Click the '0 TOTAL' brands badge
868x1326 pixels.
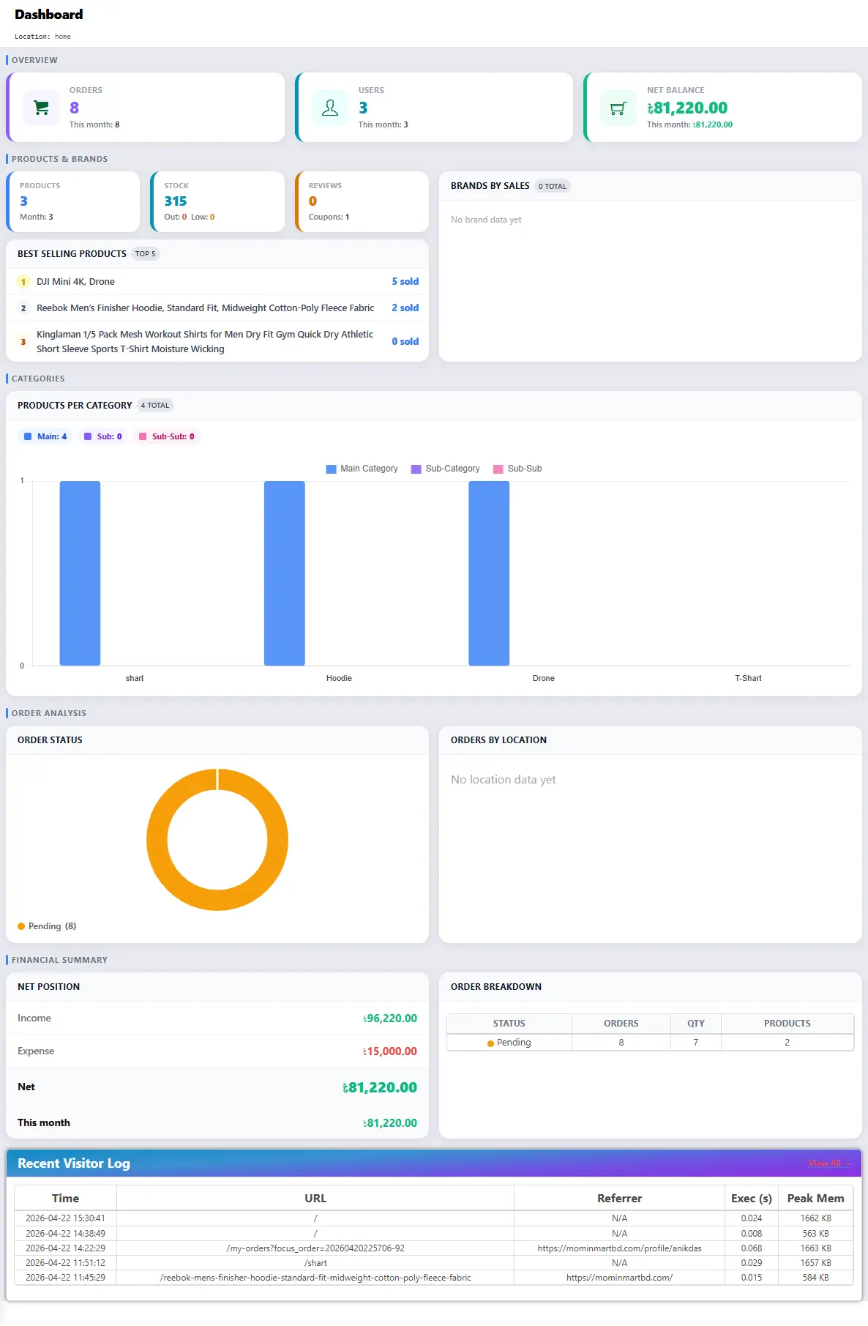tap(553, 186)
